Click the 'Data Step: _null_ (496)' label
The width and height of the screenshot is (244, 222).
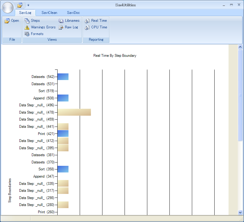[37, 105]
